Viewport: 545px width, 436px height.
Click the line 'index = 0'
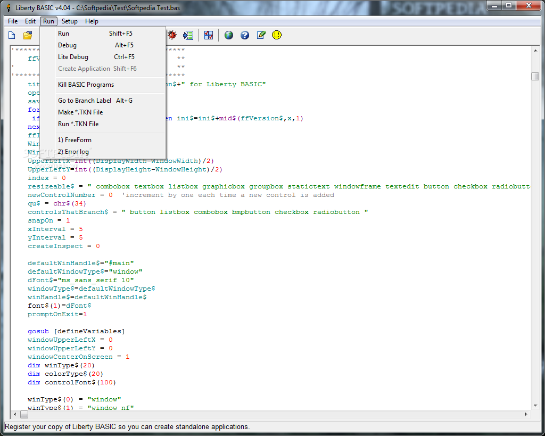[x=47, y=178]
